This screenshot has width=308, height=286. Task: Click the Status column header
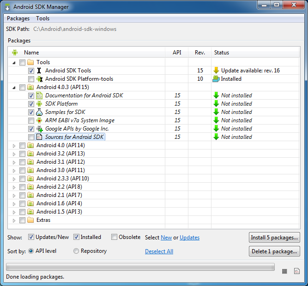(x=255, y=53)
